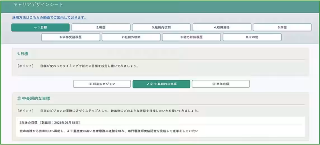Select the 7.組織外役割 tab
Screen dimensions: 320x145
coord(131,37)
